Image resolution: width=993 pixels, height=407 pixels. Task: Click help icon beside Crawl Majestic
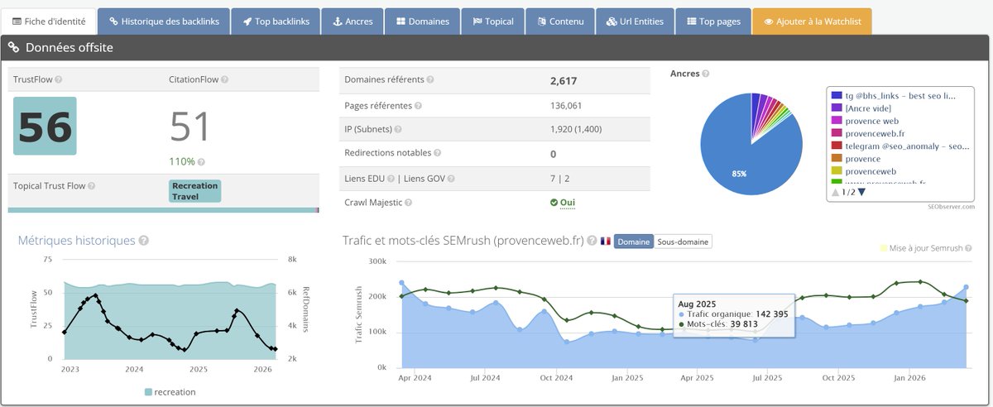coord(406,203)
